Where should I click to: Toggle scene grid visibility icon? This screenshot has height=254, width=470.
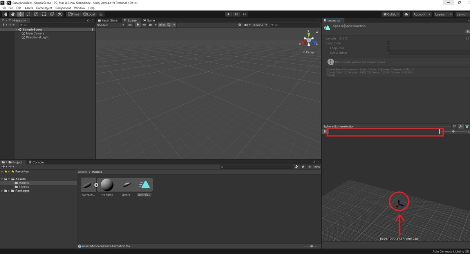[x=169, y=25]
